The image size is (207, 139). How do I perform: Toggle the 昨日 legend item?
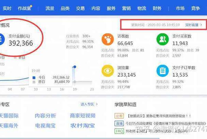pos(20,57)
